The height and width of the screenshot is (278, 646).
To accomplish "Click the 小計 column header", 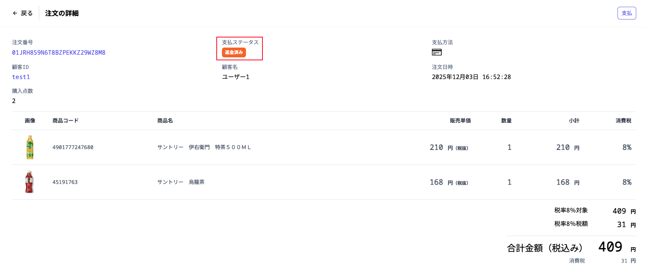I will [x=574, y=121].
